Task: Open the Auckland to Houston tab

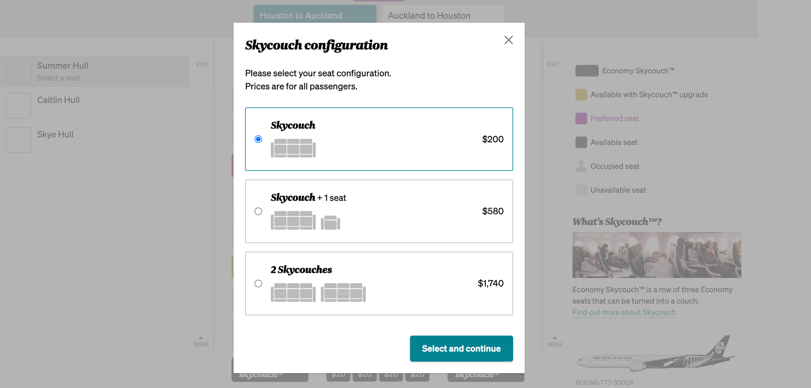Action: pyautogui.click(x=443, y=16)
